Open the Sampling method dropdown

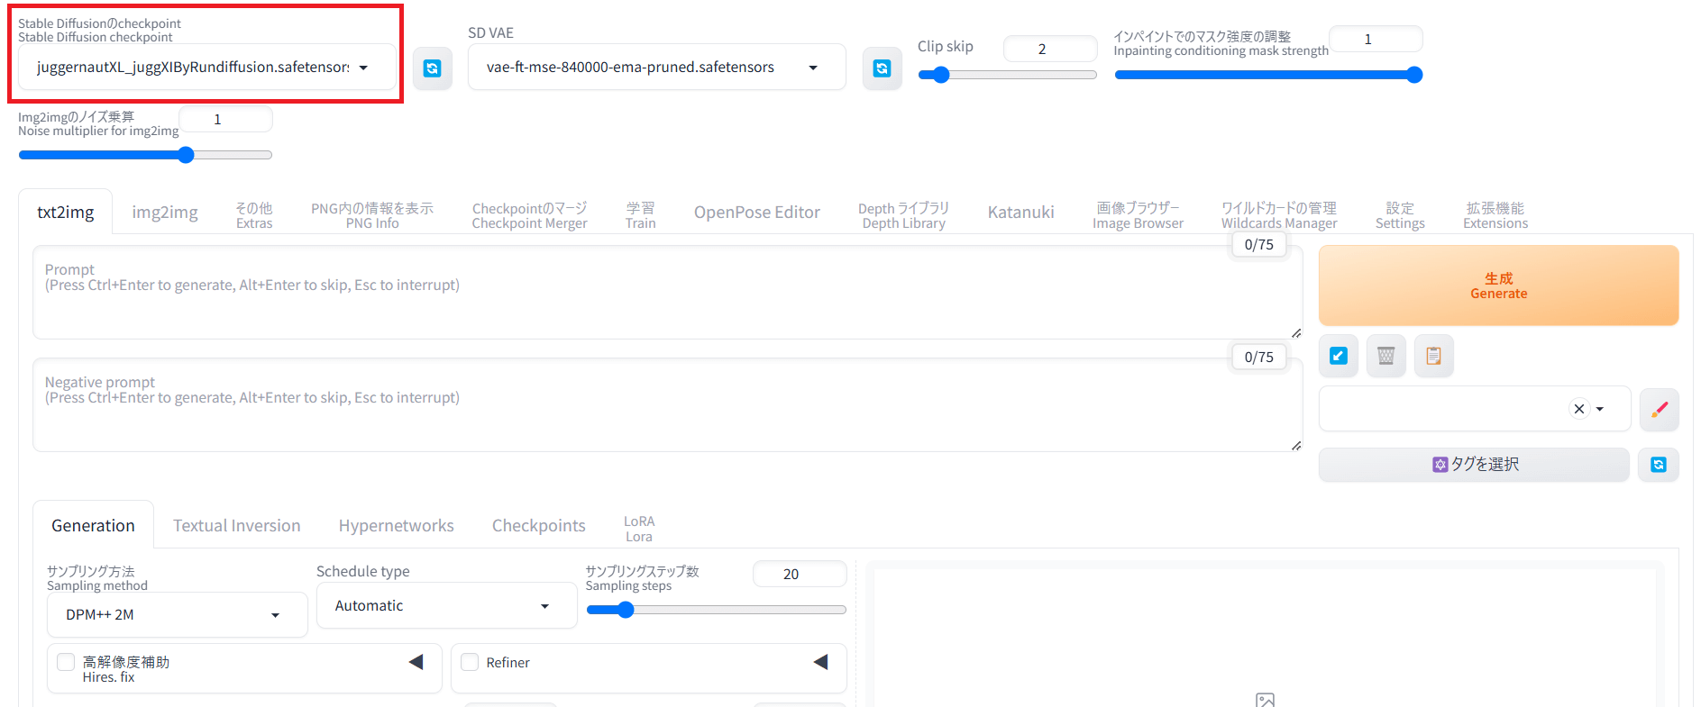[x=177, y=615]
